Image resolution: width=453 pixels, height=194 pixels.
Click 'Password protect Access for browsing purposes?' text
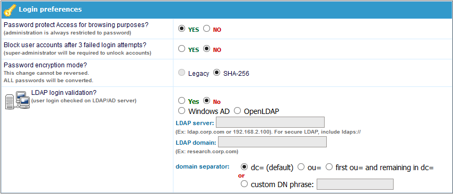pyautogui.click(x=76, y=25)
